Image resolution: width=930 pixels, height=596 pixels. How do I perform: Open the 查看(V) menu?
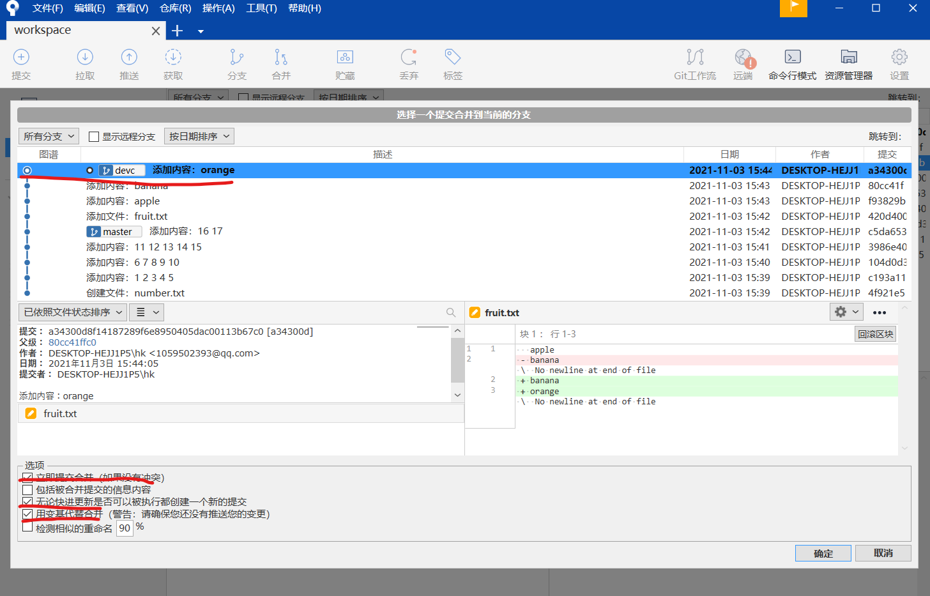click(x=132, y=8)
